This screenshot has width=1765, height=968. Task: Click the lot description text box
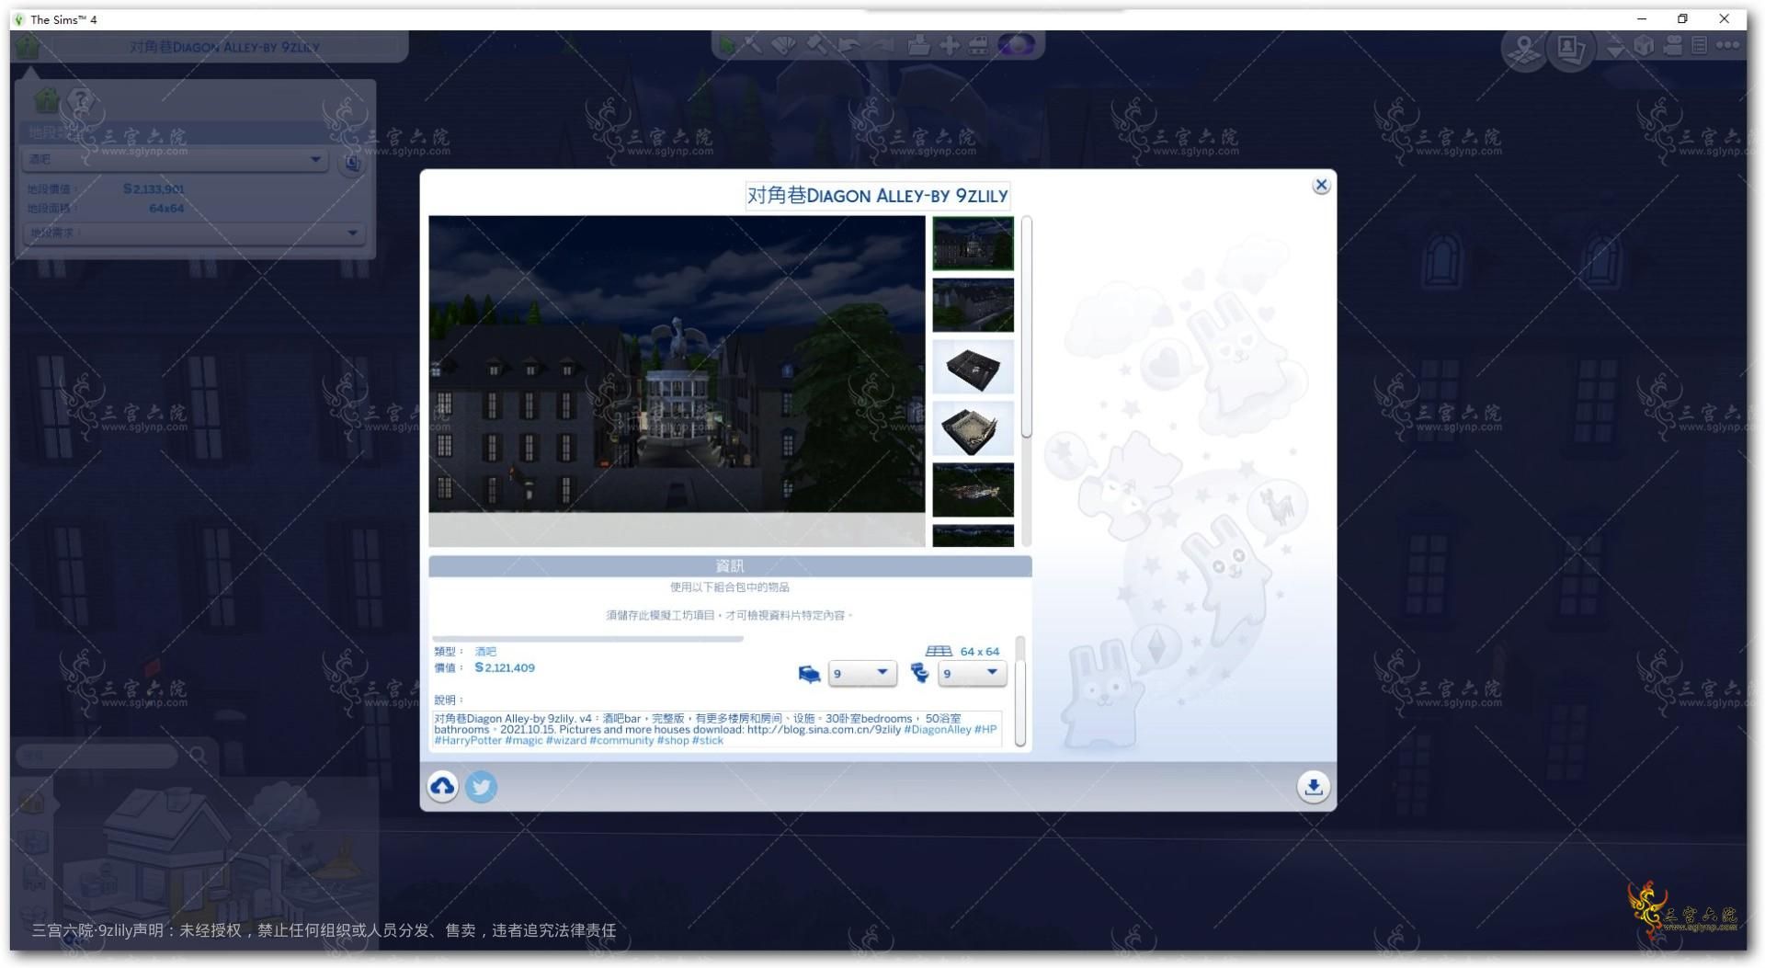(x=717, y=729)
